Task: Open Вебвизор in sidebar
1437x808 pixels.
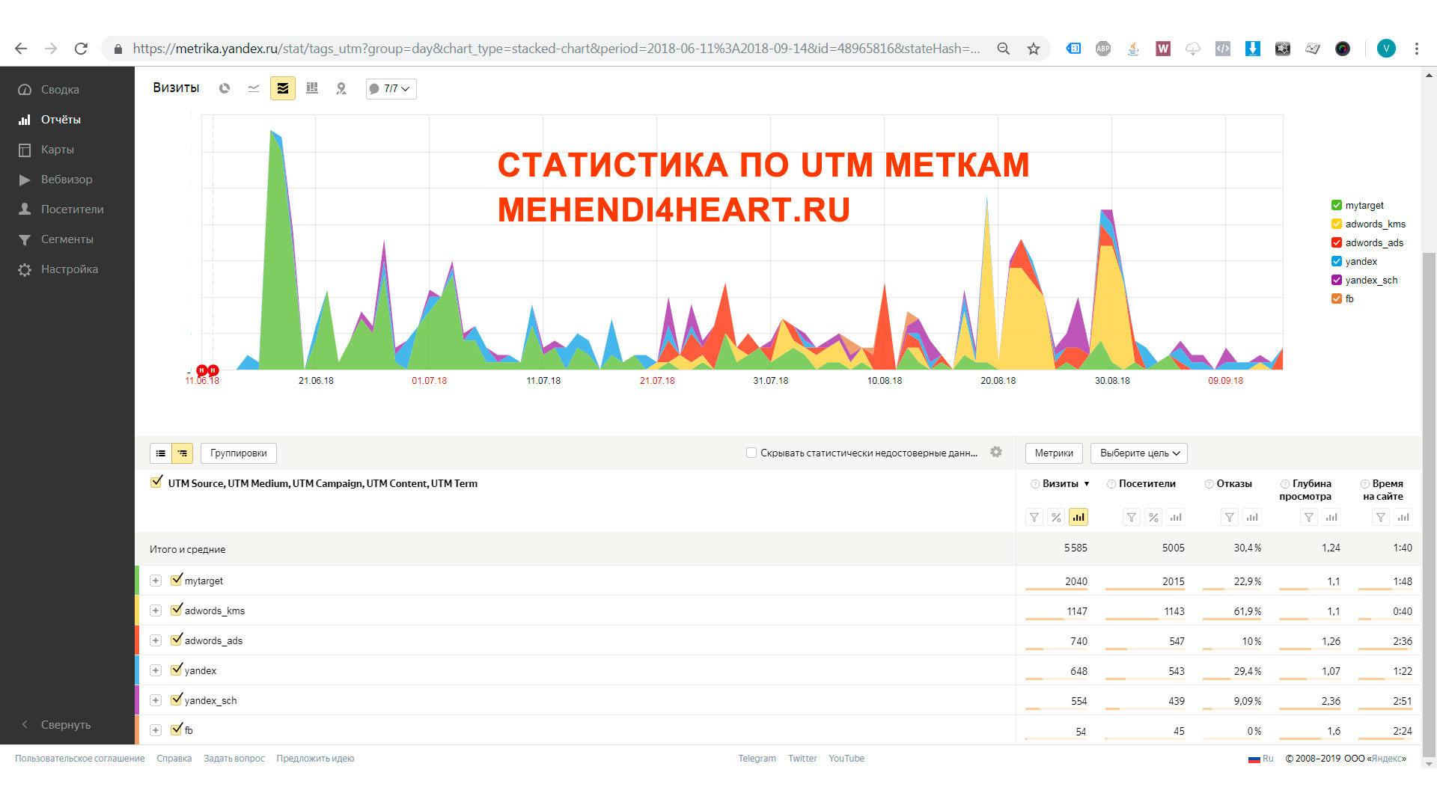Action: coord(66,180)
